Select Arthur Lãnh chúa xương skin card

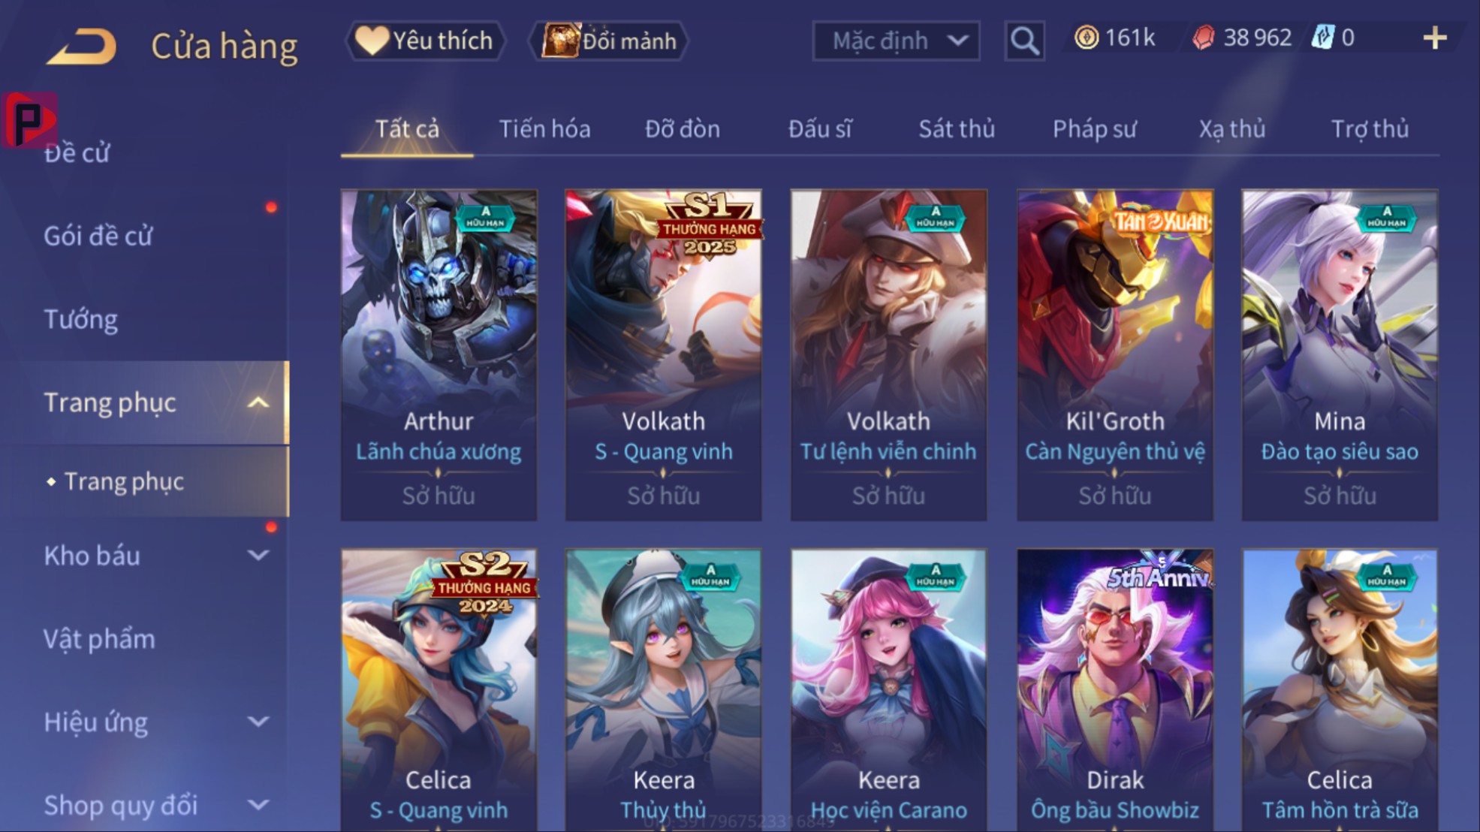tap(439, 355)
